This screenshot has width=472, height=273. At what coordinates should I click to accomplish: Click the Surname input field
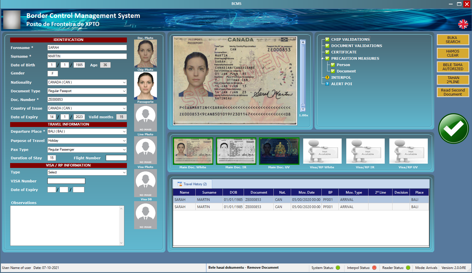pos(87,56)
